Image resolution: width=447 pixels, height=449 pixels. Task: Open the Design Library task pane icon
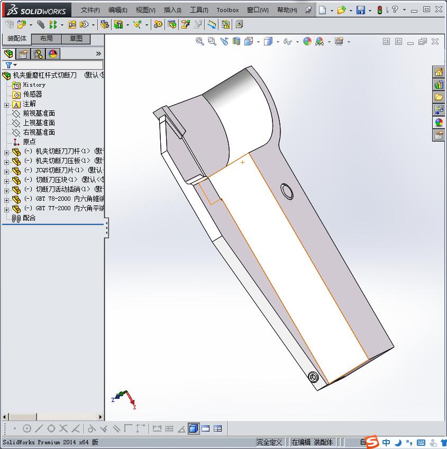[439, 85]
